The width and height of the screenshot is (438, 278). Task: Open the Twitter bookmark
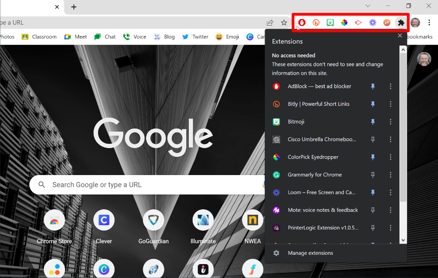point(195,37)
